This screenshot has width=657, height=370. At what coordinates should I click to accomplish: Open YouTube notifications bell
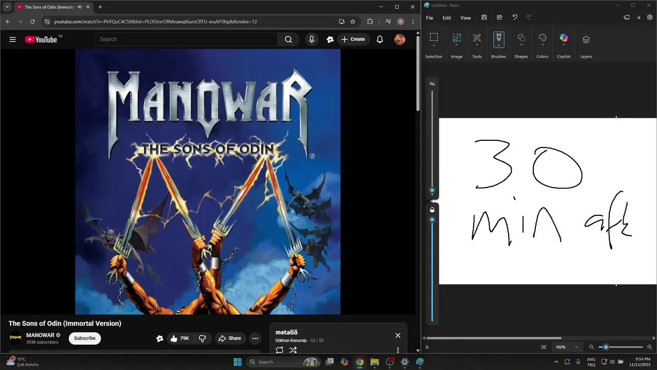pos(380,39)
